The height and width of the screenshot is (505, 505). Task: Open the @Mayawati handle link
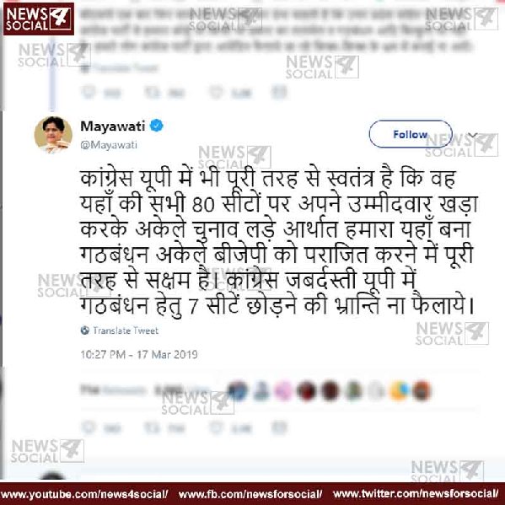(x=109, y=145)
